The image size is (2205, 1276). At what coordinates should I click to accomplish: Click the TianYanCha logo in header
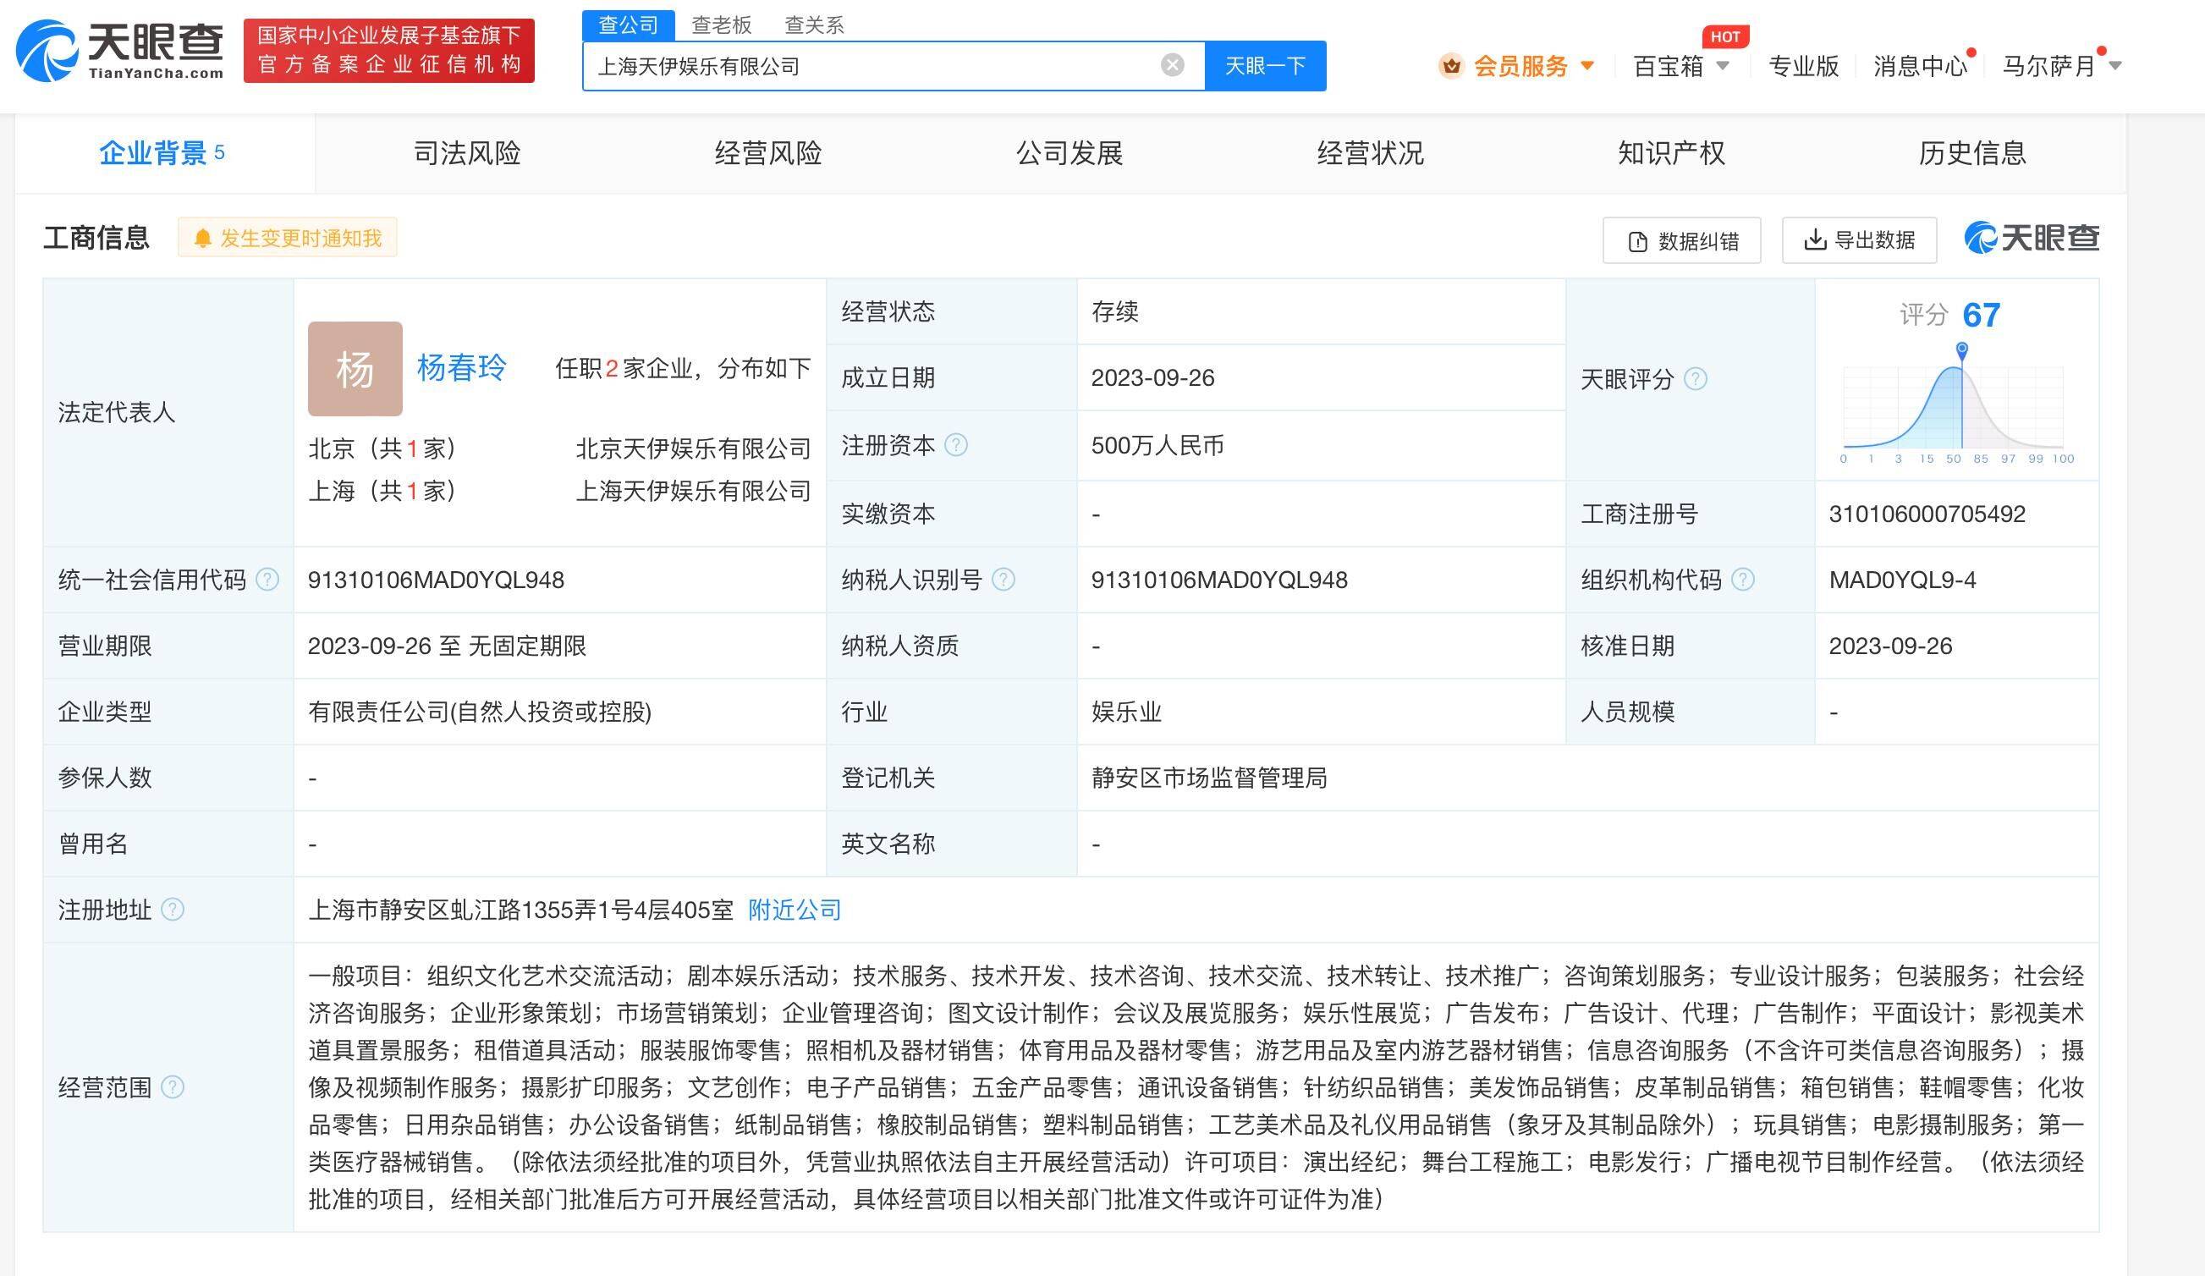pos(120,51)
